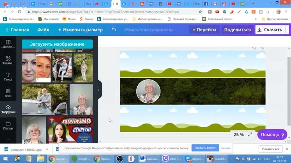Click the Поделиться share button
The height and width of the screenshot is (163, 291).
coord(237,30)
